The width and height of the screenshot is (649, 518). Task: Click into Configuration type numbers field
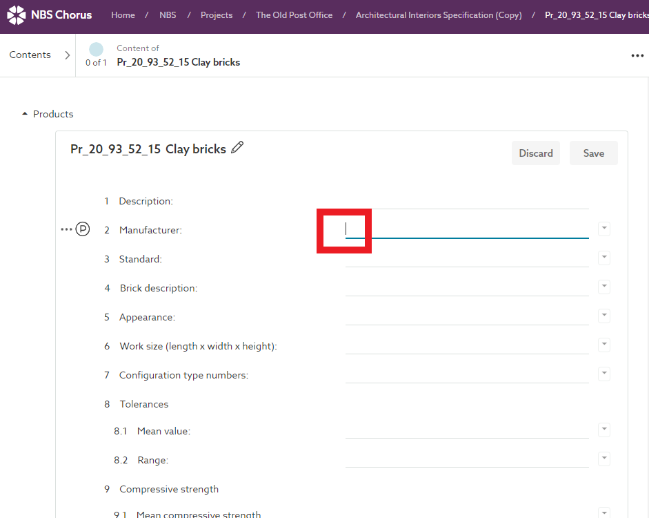click(467, 375)
